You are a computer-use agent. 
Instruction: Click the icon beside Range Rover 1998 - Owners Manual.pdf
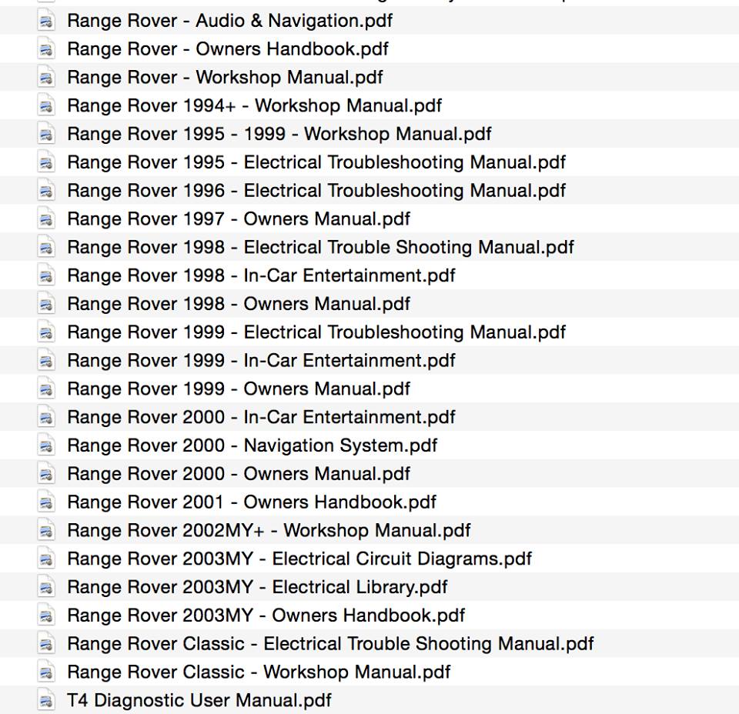[46, 304]
